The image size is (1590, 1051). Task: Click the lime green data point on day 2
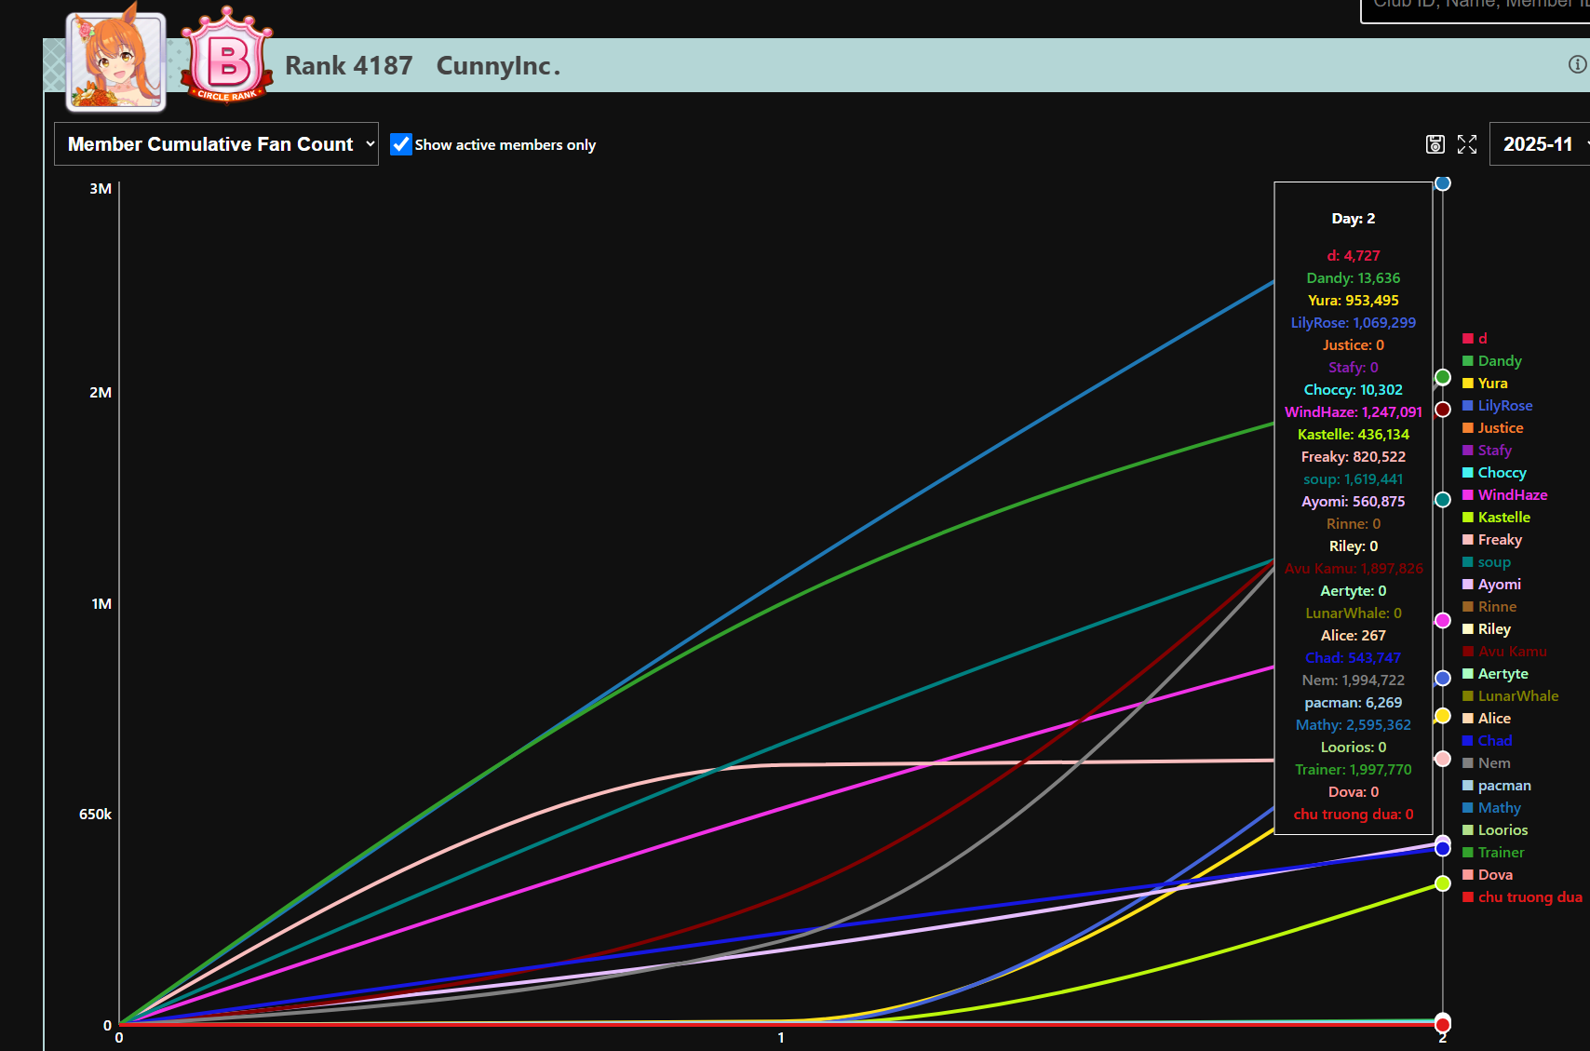tap(1443, 883)
